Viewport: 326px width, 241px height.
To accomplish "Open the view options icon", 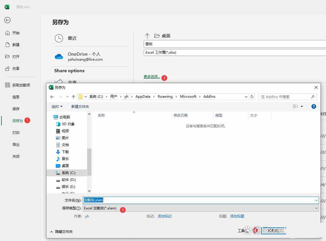I will [x=296, y=106].
